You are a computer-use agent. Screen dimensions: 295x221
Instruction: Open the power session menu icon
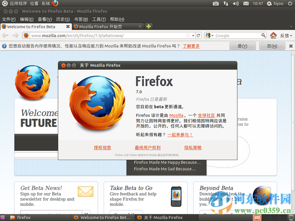290,3
